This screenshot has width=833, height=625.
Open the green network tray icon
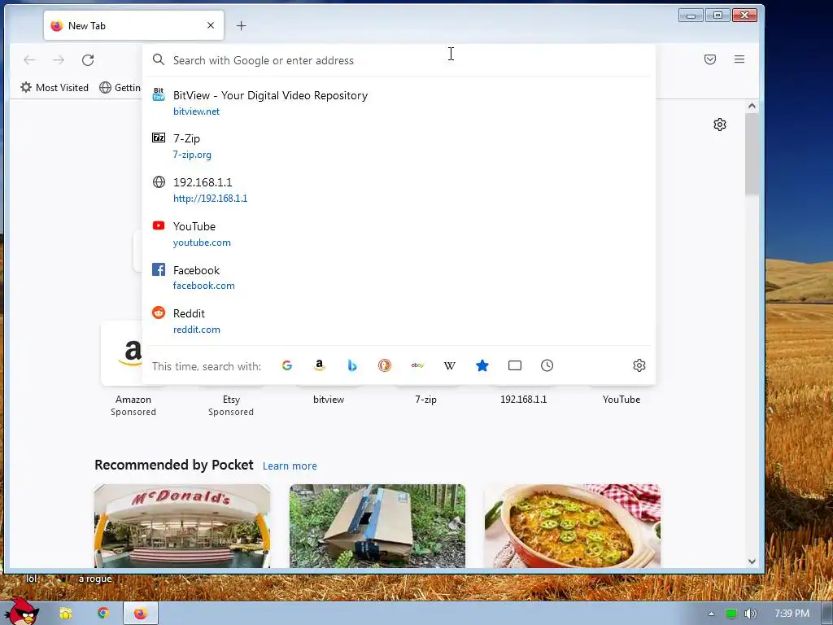pyautogui.click(x=731, y=614)
